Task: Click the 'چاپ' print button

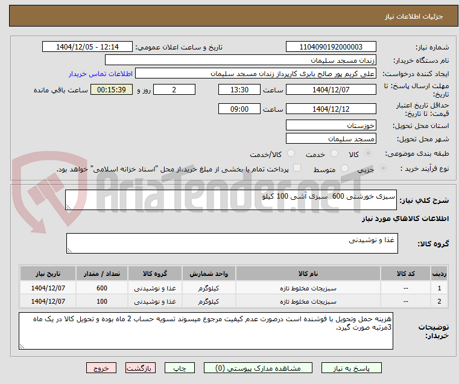Action: (180, 368)
